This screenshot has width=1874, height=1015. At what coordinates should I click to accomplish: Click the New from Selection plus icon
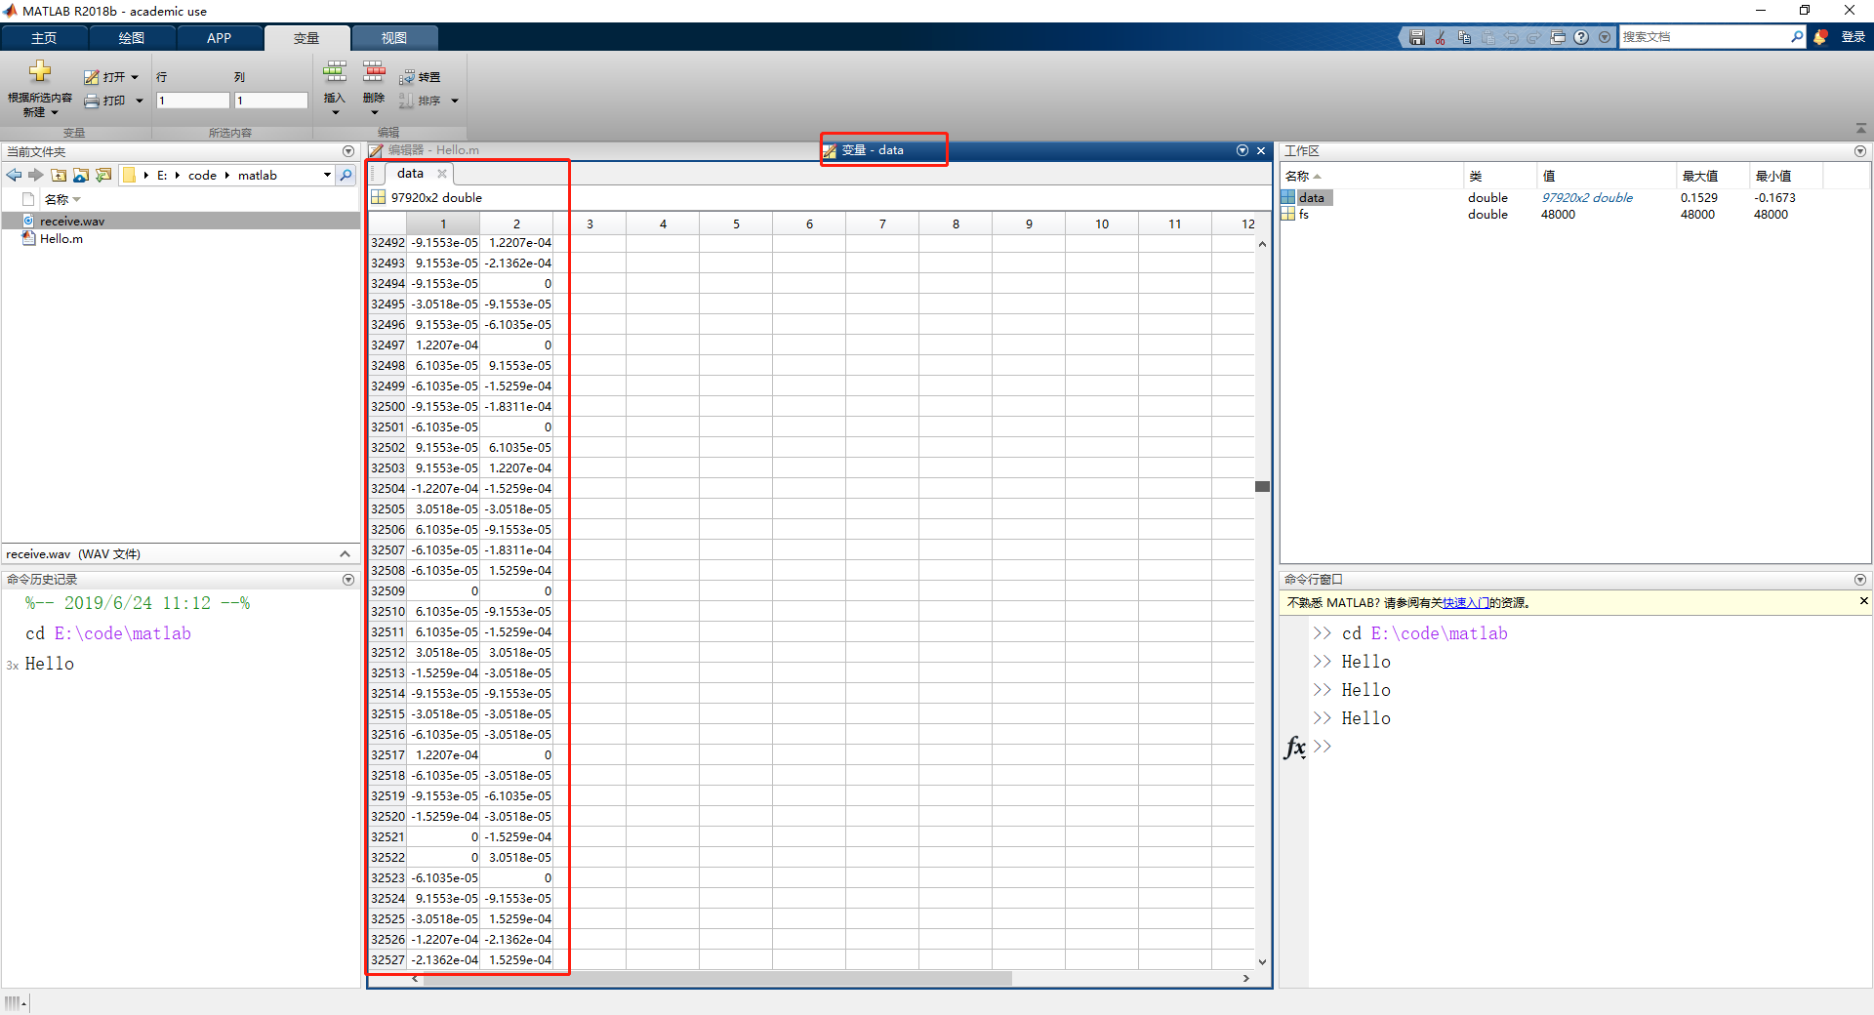(x=40, y=71)
